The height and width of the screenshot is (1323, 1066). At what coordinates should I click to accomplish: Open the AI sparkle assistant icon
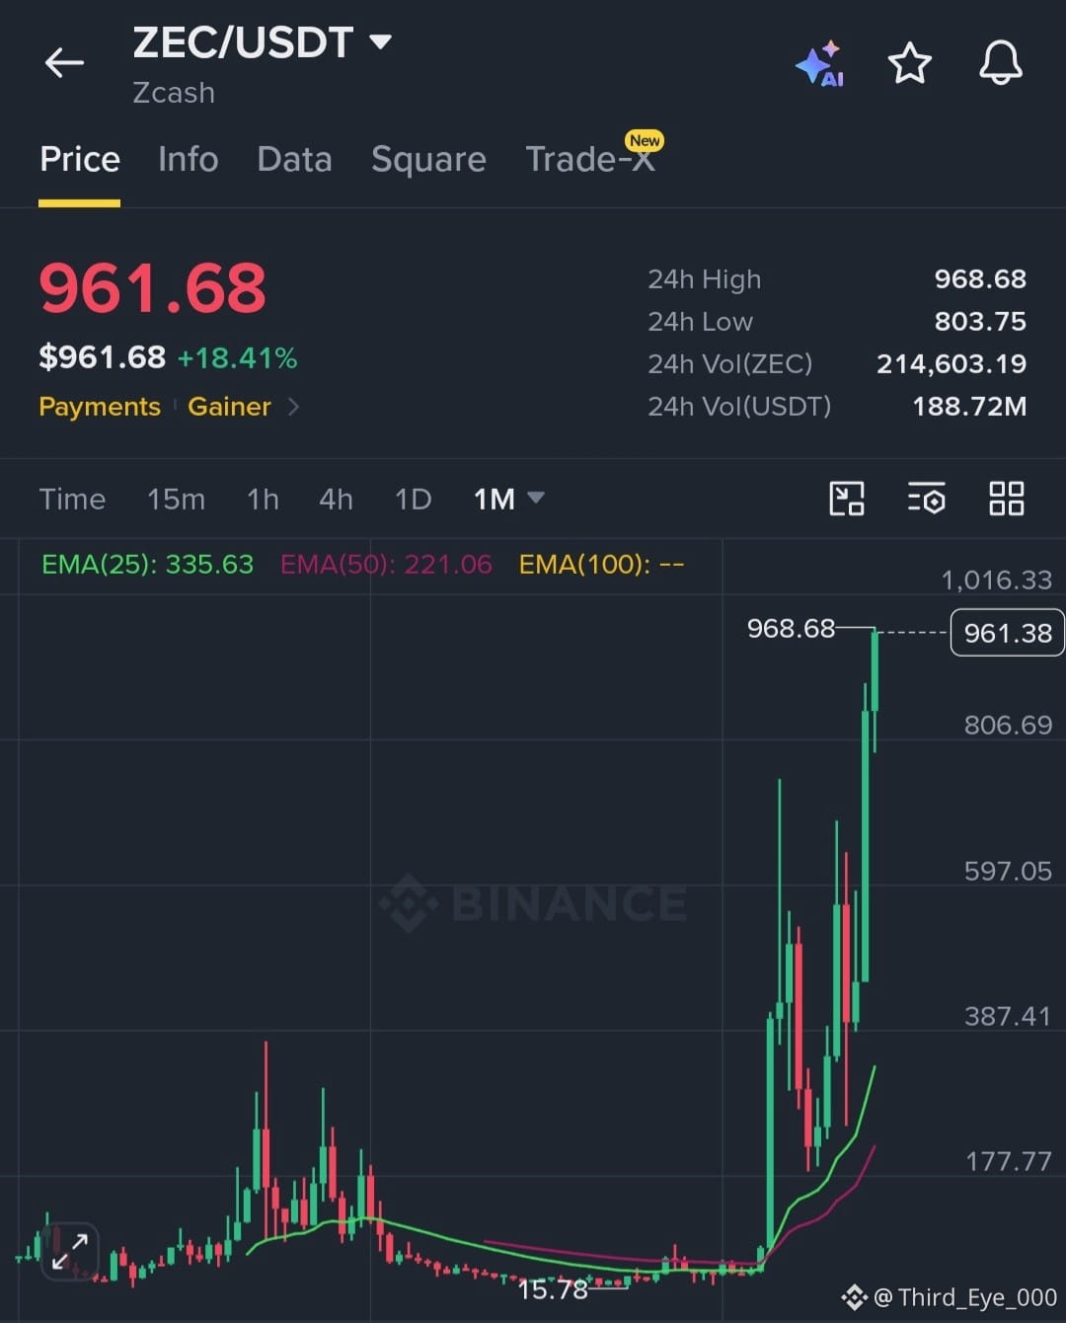820,64
